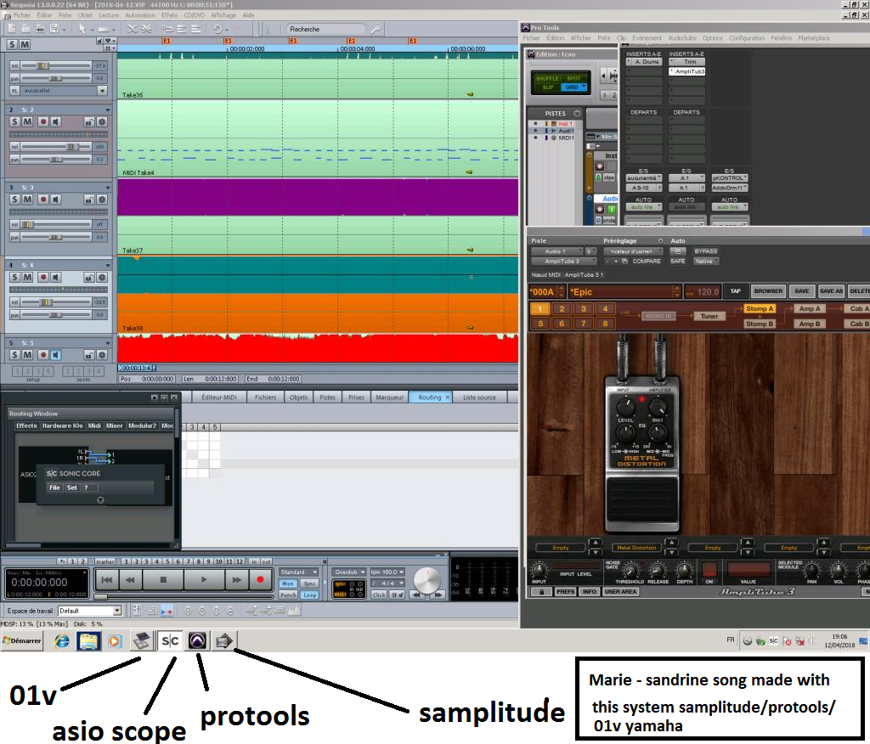Click green input monitor icon on Audio track
This screenshot has width=870, height=744.
pos(611,209)
